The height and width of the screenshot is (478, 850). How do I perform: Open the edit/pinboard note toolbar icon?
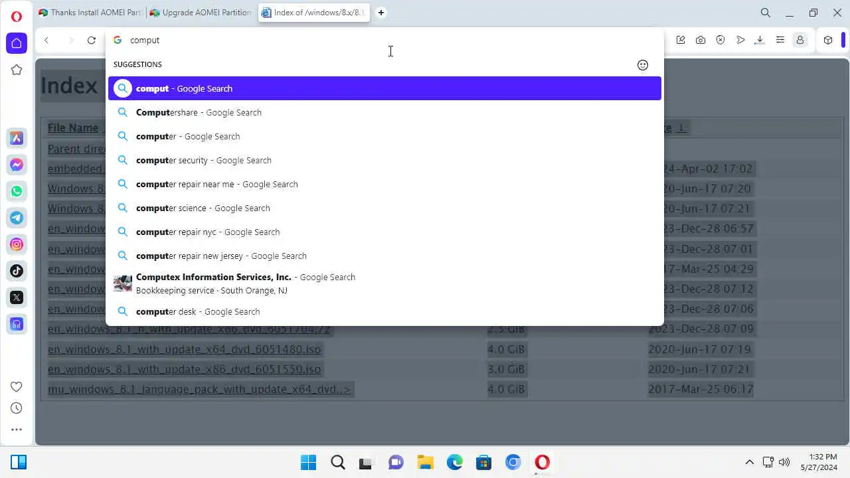tap(681, 40)
